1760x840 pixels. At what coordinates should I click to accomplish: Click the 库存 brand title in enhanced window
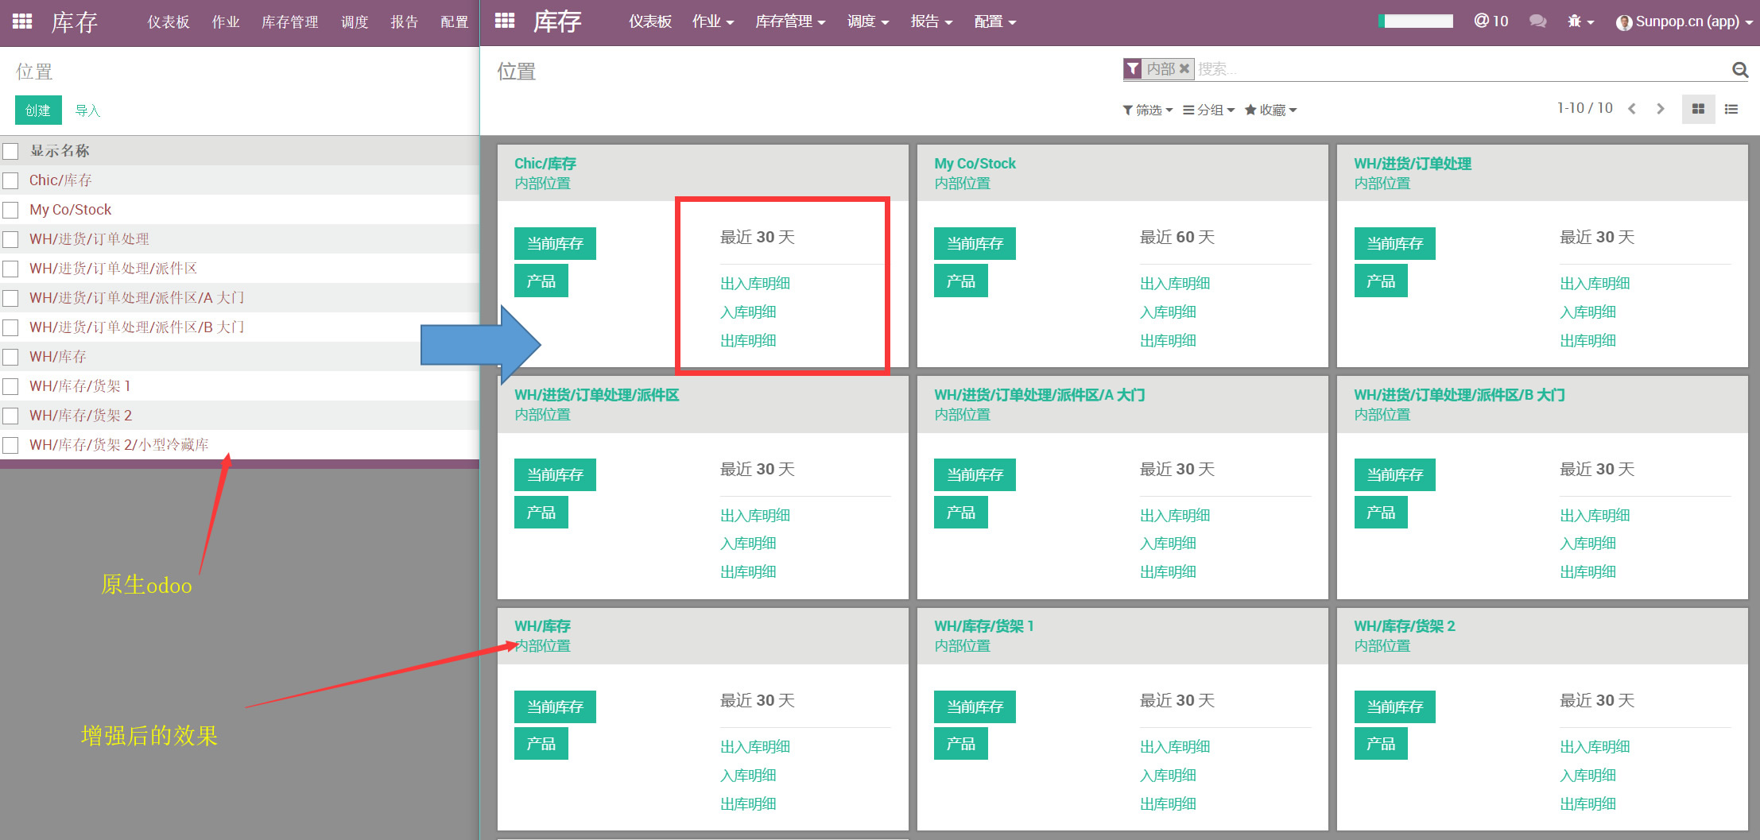(x=557, y=21)
